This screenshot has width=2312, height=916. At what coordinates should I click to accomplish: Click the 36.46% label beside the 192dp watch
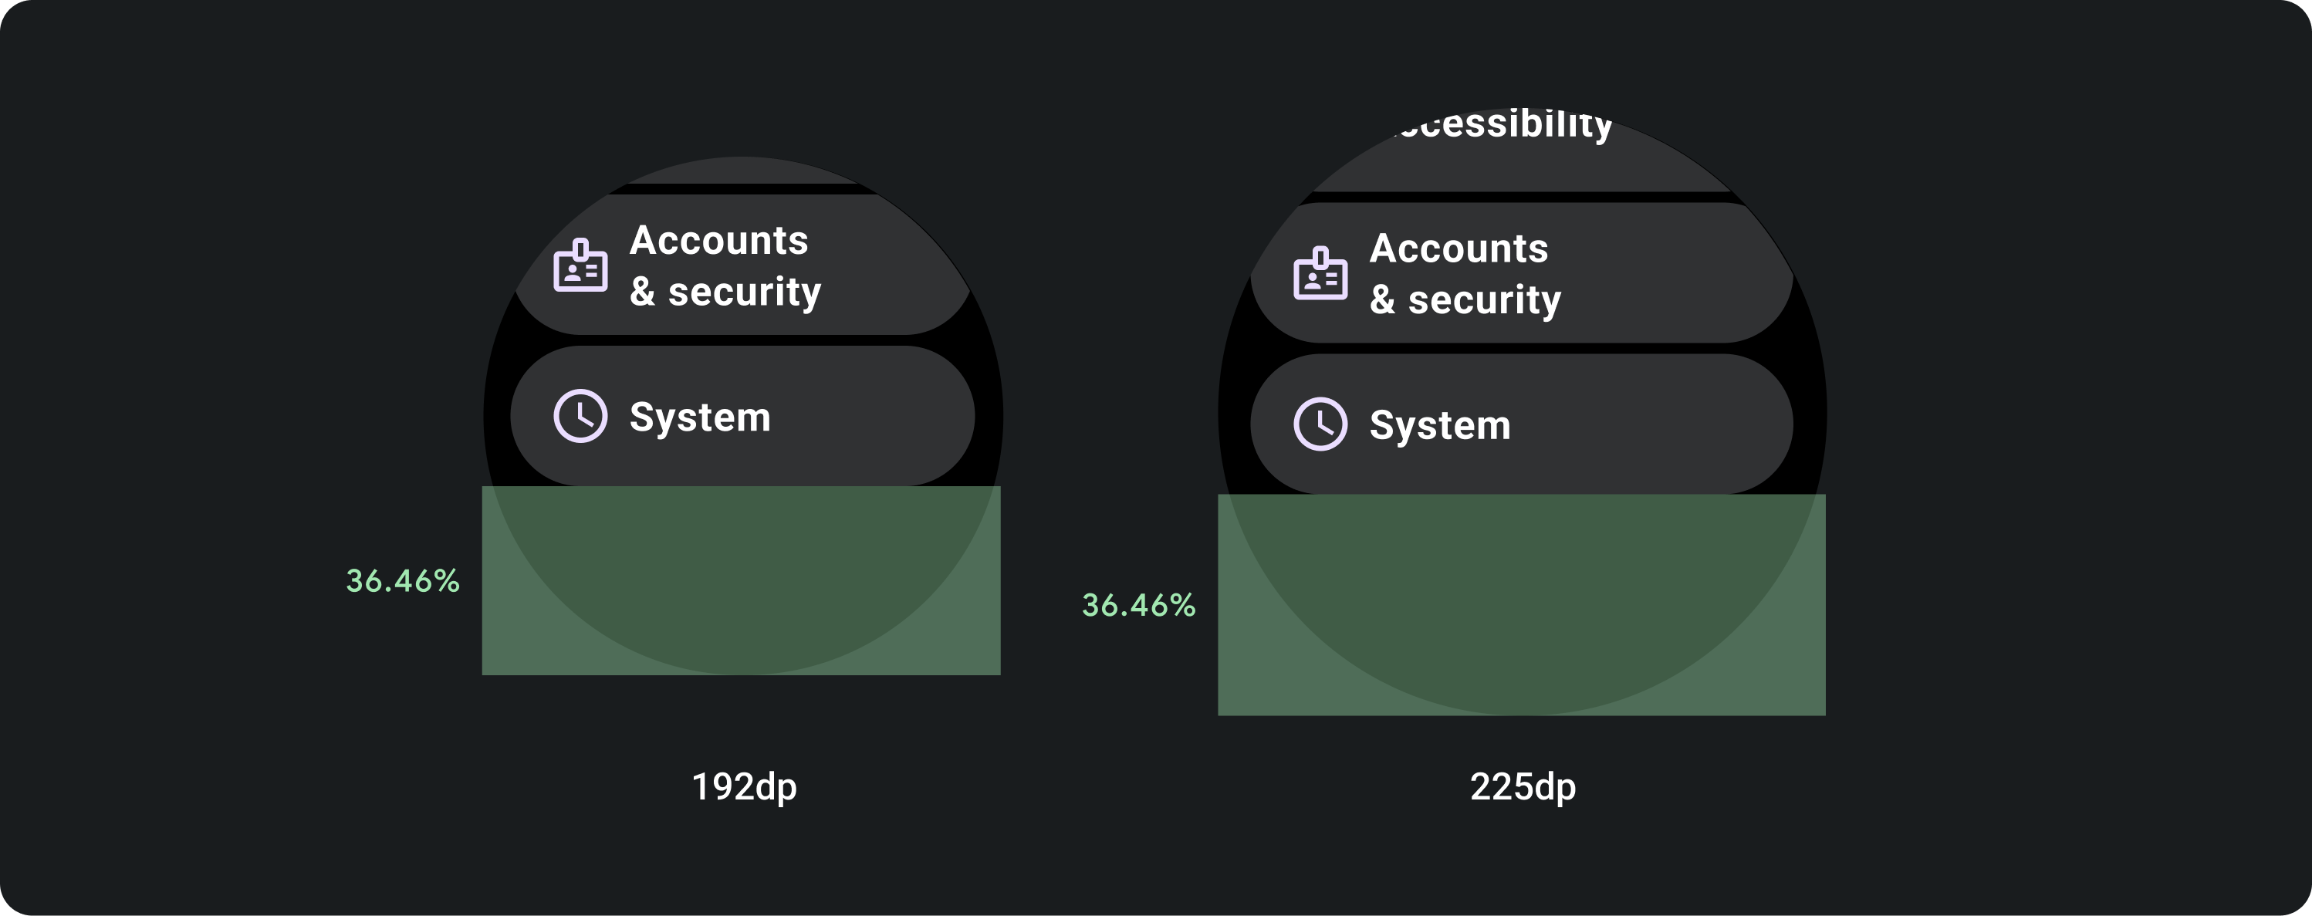(403, 581)
